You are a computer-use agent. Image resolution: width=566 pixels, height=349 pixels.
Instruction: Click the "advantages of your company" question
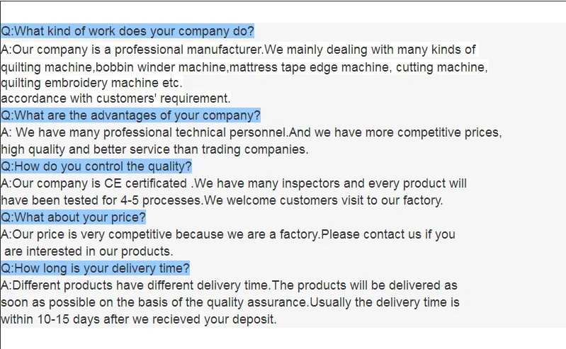[x=130, y=115]
